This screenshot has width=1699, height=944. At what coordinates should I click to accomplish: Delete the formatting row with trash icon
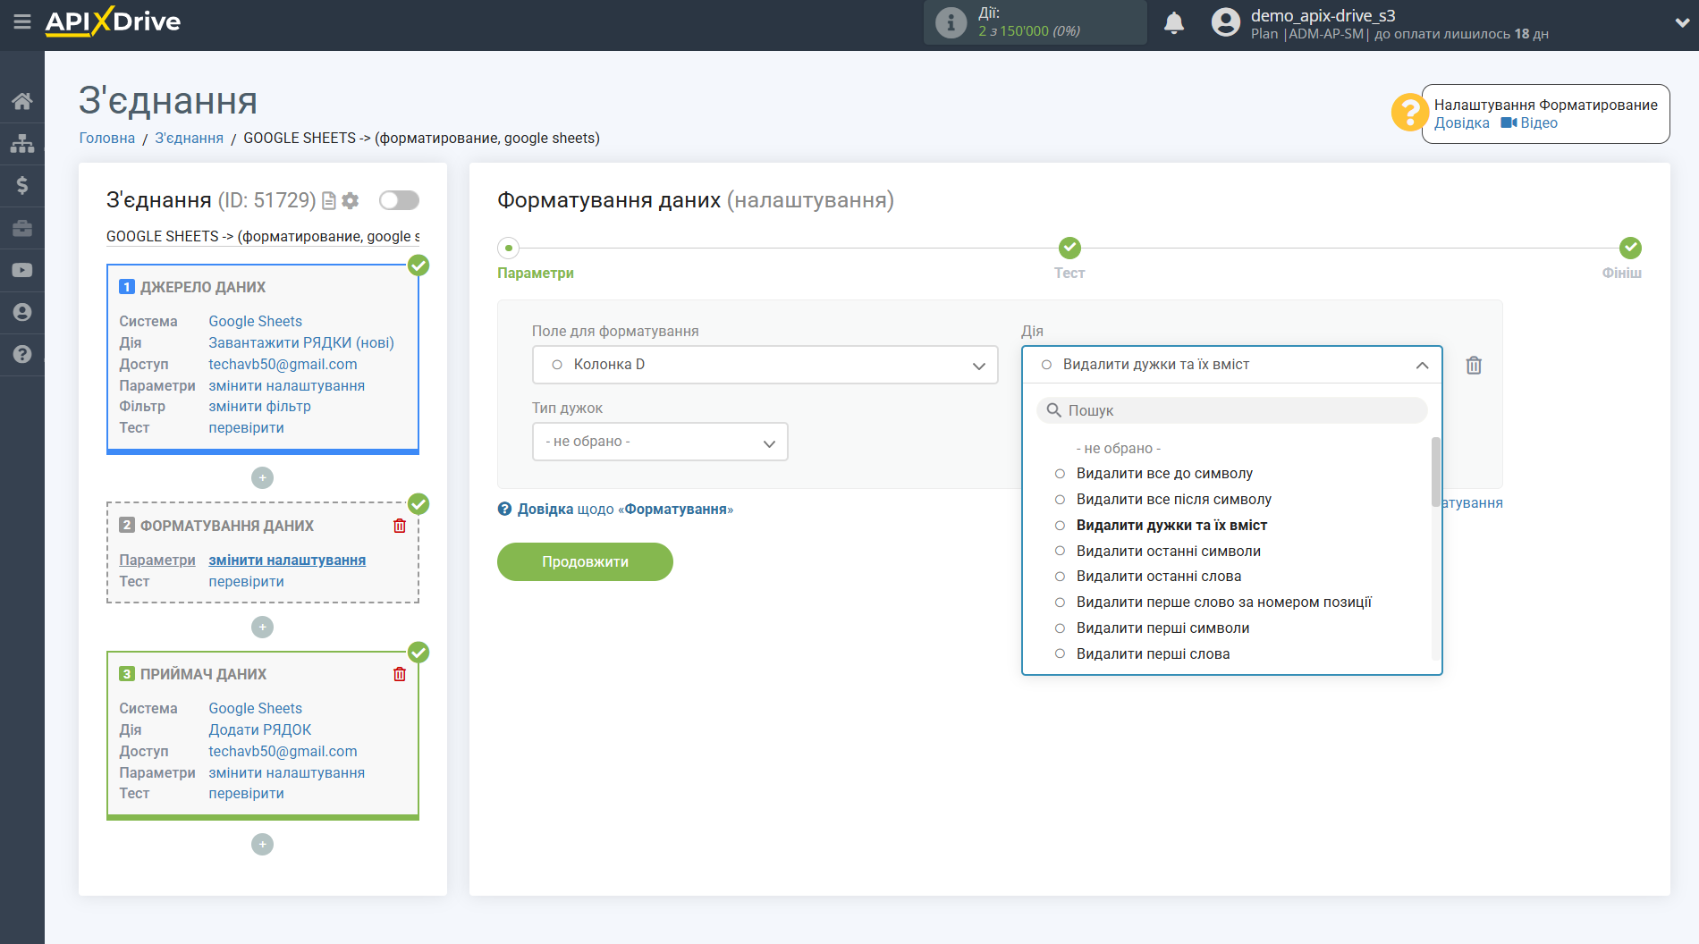point(1474,365)
